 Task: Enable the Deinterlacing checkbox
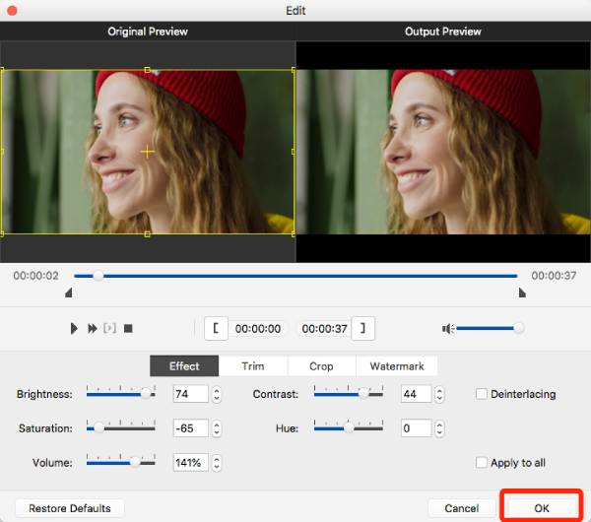[x=481, y=394]
